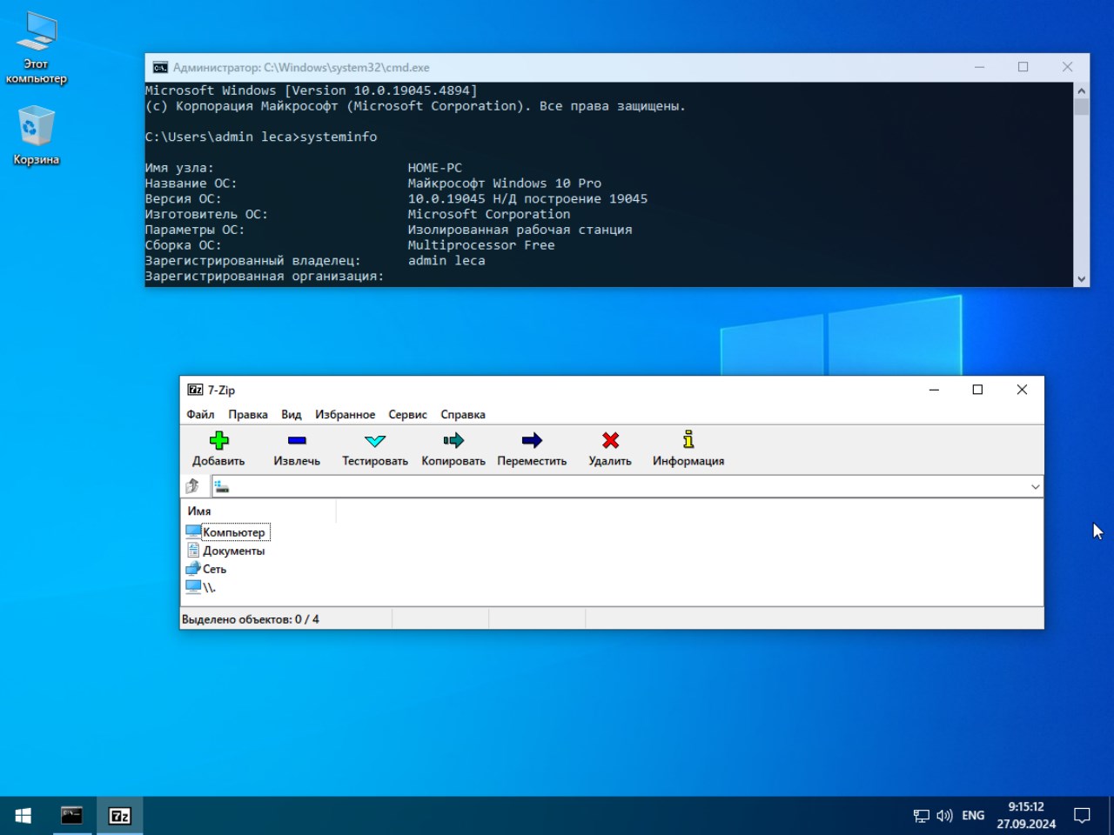Click the ENG language indicator in tray
This screenshot has height=835, width=1114.
(973, 816)
